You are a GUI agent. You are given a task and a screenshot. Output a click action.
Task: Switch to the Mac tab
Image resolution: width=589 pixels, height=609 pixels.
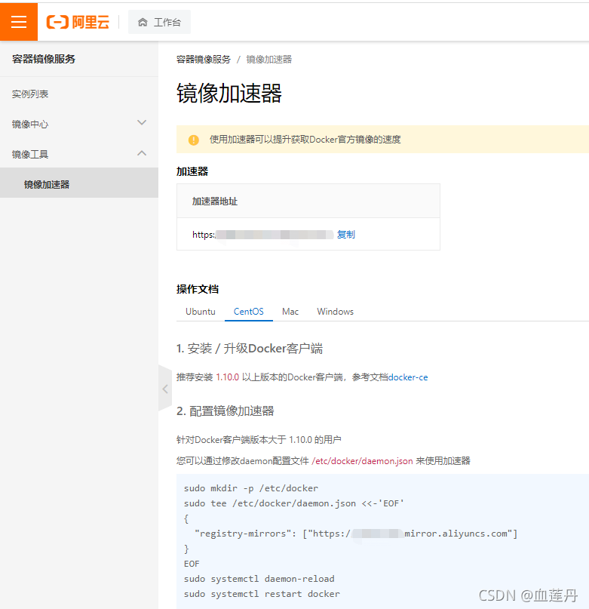[290, 312]
